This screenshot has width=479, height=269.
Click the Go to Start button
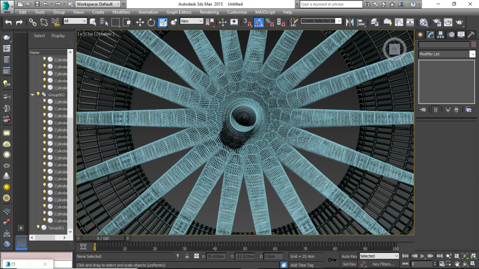pyautogui.click(x=405, y=256)
